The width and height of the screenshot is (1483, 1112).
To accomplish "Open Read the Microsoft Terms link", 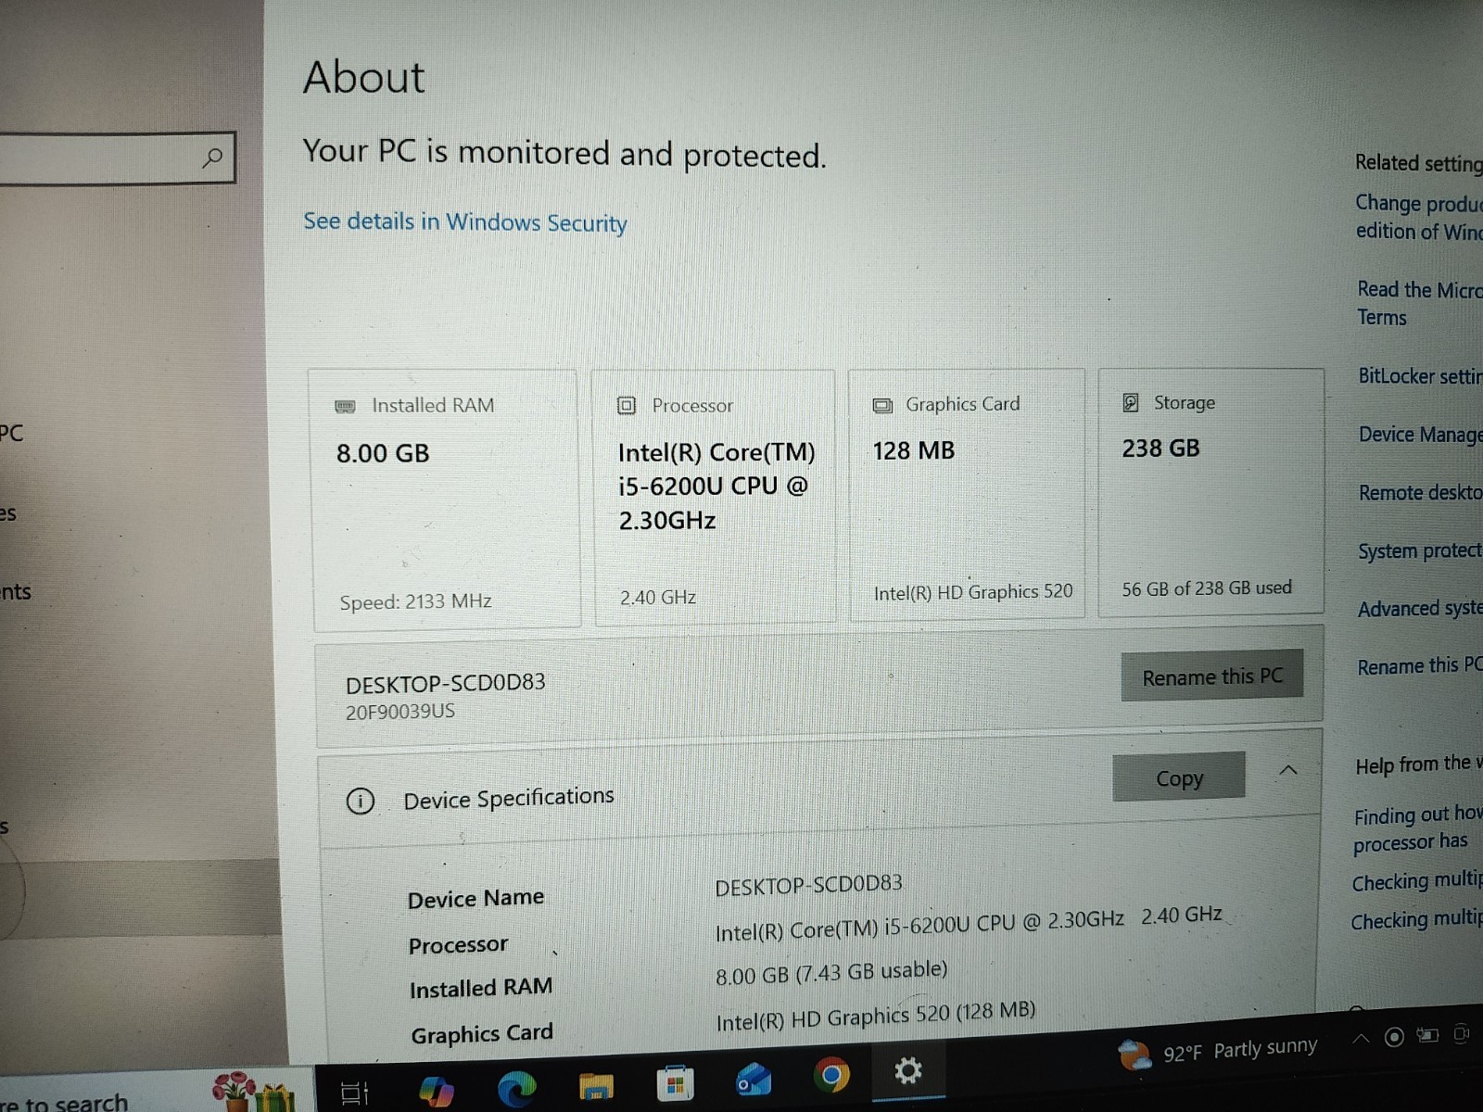I will click(x=1420, y=304).
